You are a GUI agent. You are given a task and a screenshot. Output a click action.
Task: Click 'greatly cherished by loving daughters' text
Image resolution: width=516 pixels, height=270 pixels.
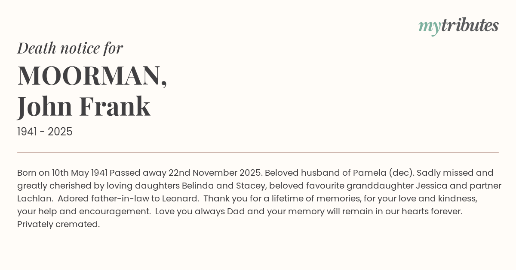(x=98, y=186)
